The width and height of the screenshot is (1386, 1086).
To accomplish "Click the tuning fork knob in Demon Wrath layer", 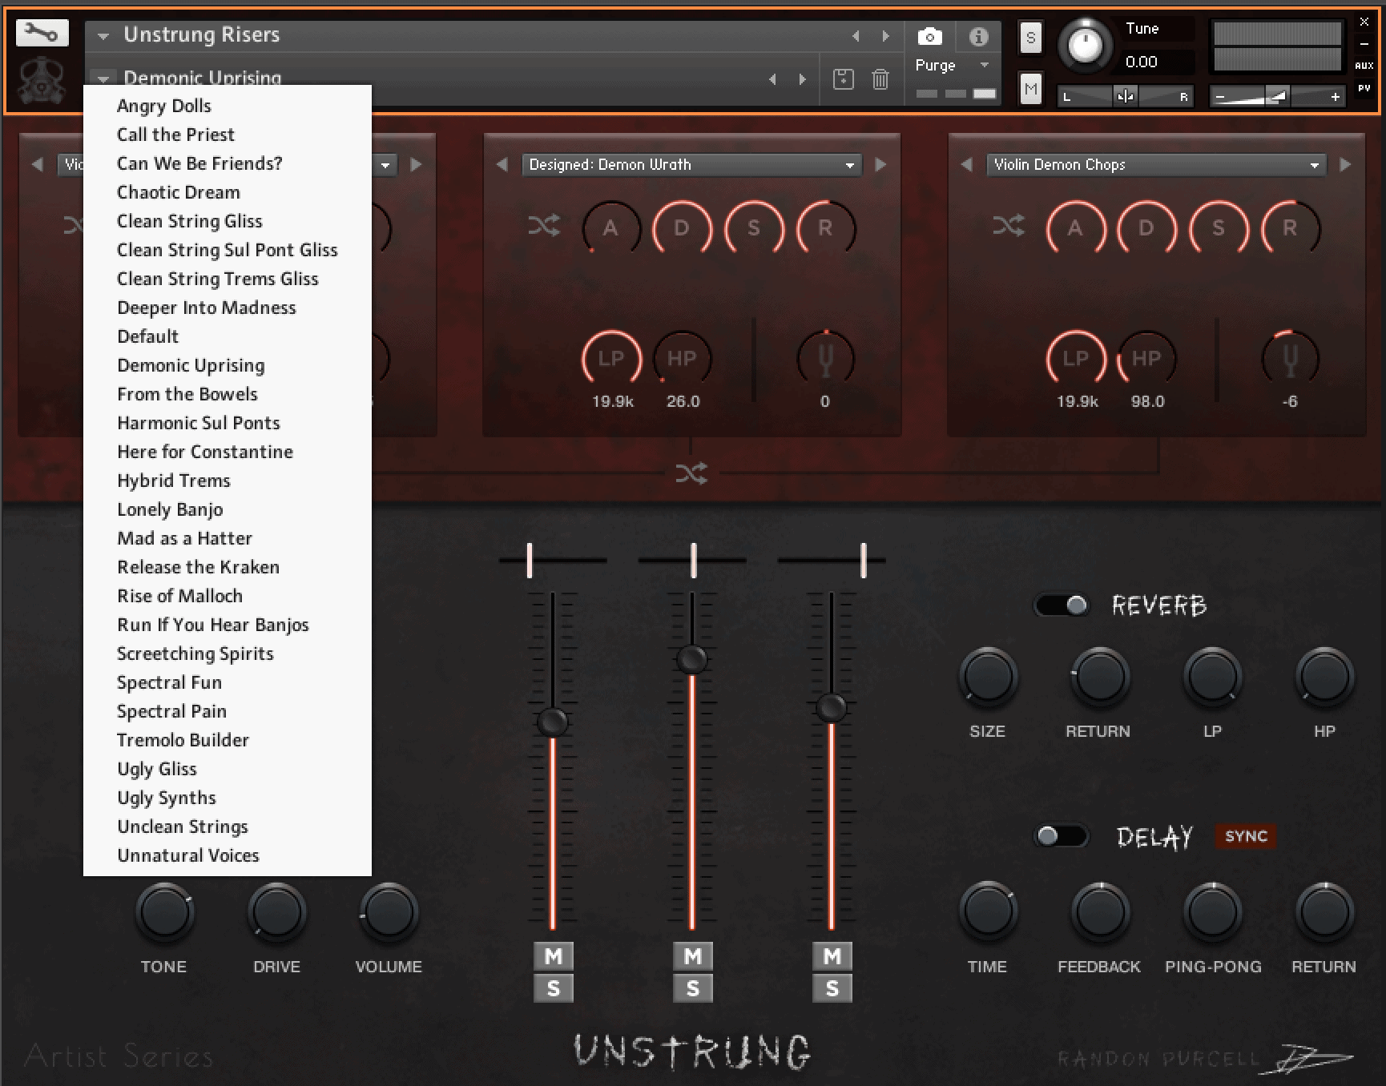I will tap(825, 358).
